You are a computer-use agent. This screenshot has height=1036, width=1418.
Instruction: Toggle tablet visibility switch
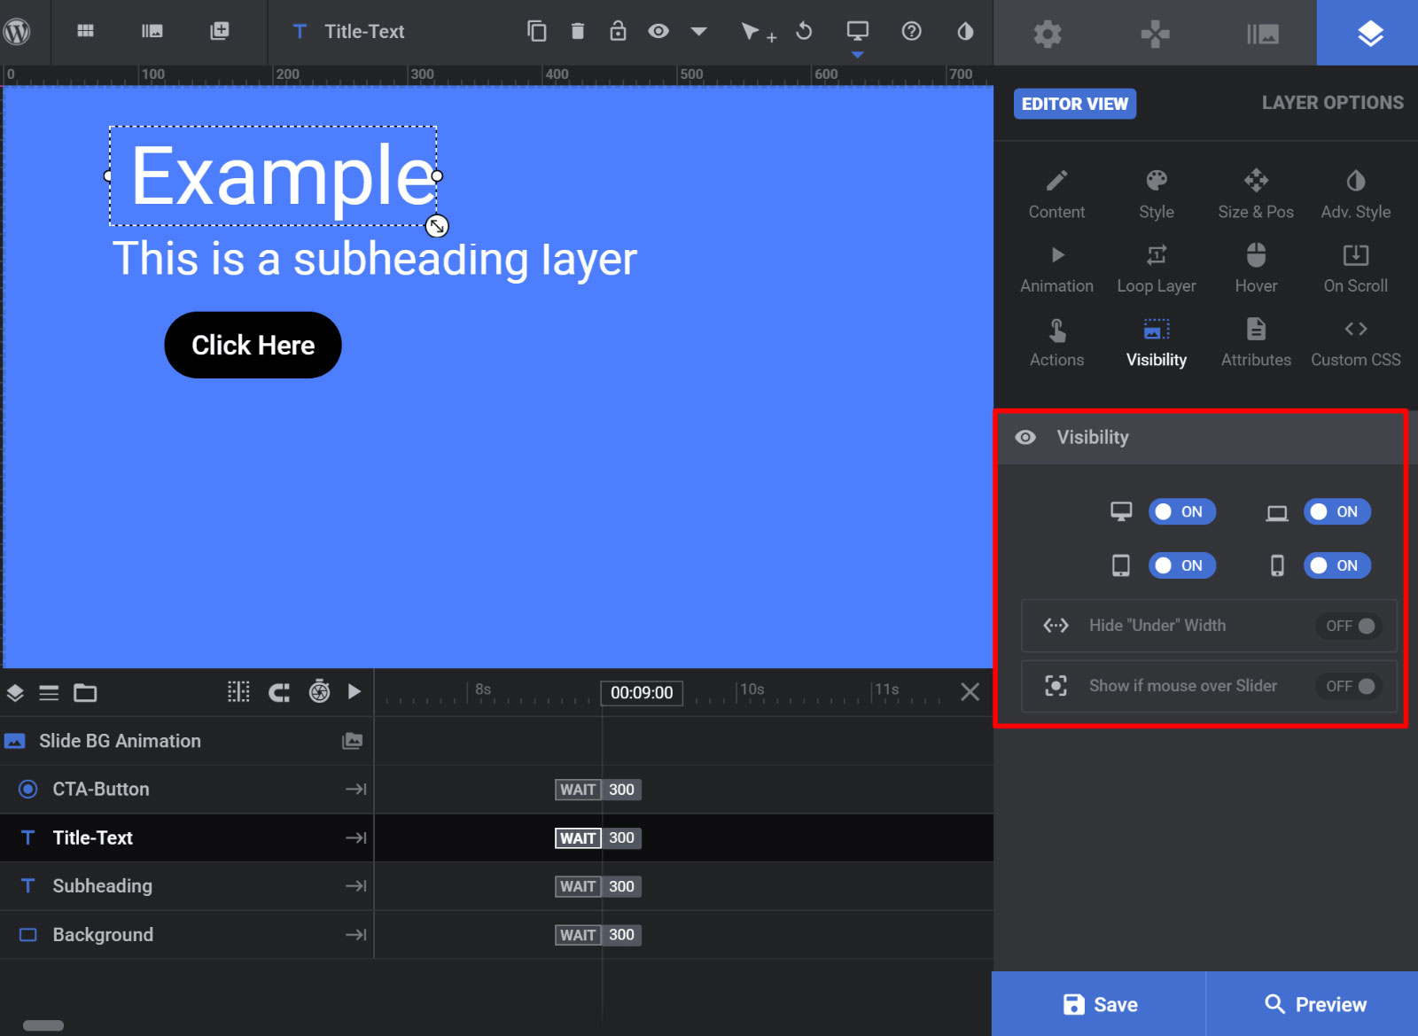(x=1181, y=565)
